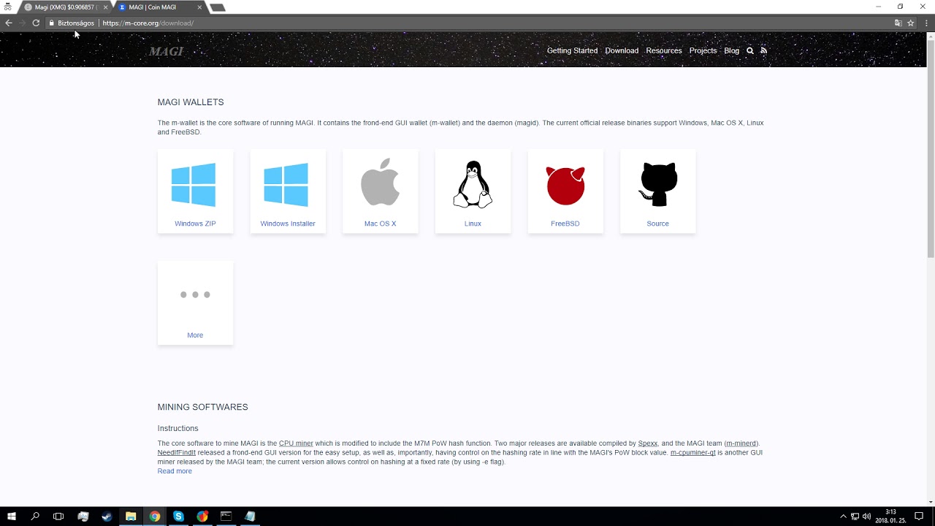Click the MAGI site logo

pyautogui.click(x=167, y=51)
